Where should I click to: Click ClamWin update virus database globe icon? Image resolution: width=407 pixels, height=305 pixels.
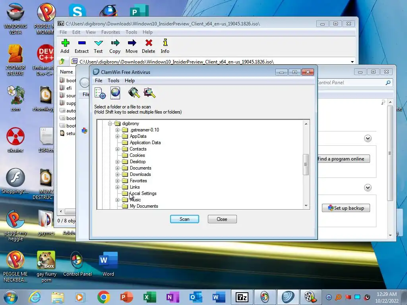click(x=115, y=93)
